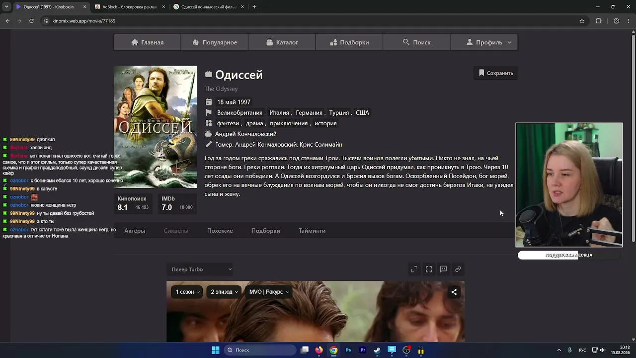Open a new browser tab
The width and height of the screenshot is (636, 358).
click(x=254, y=7)
